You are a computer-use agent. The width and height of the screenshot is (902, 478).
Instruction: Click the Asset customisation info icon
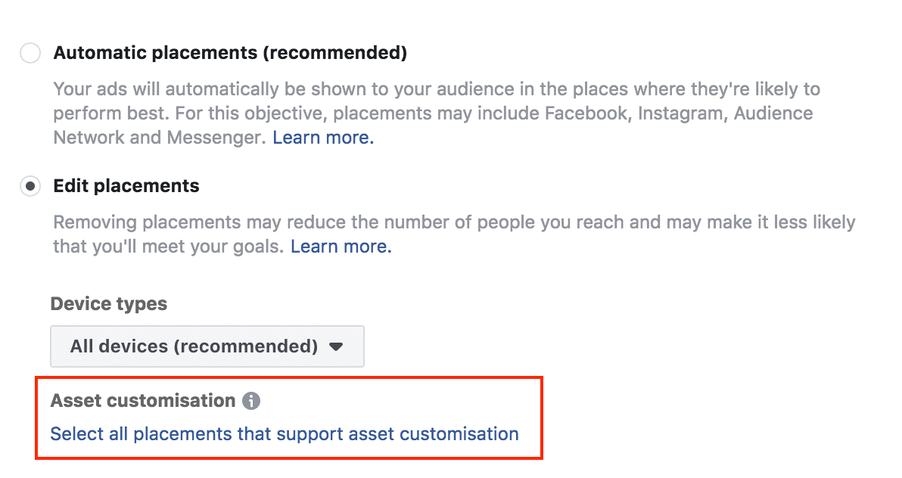251,401
